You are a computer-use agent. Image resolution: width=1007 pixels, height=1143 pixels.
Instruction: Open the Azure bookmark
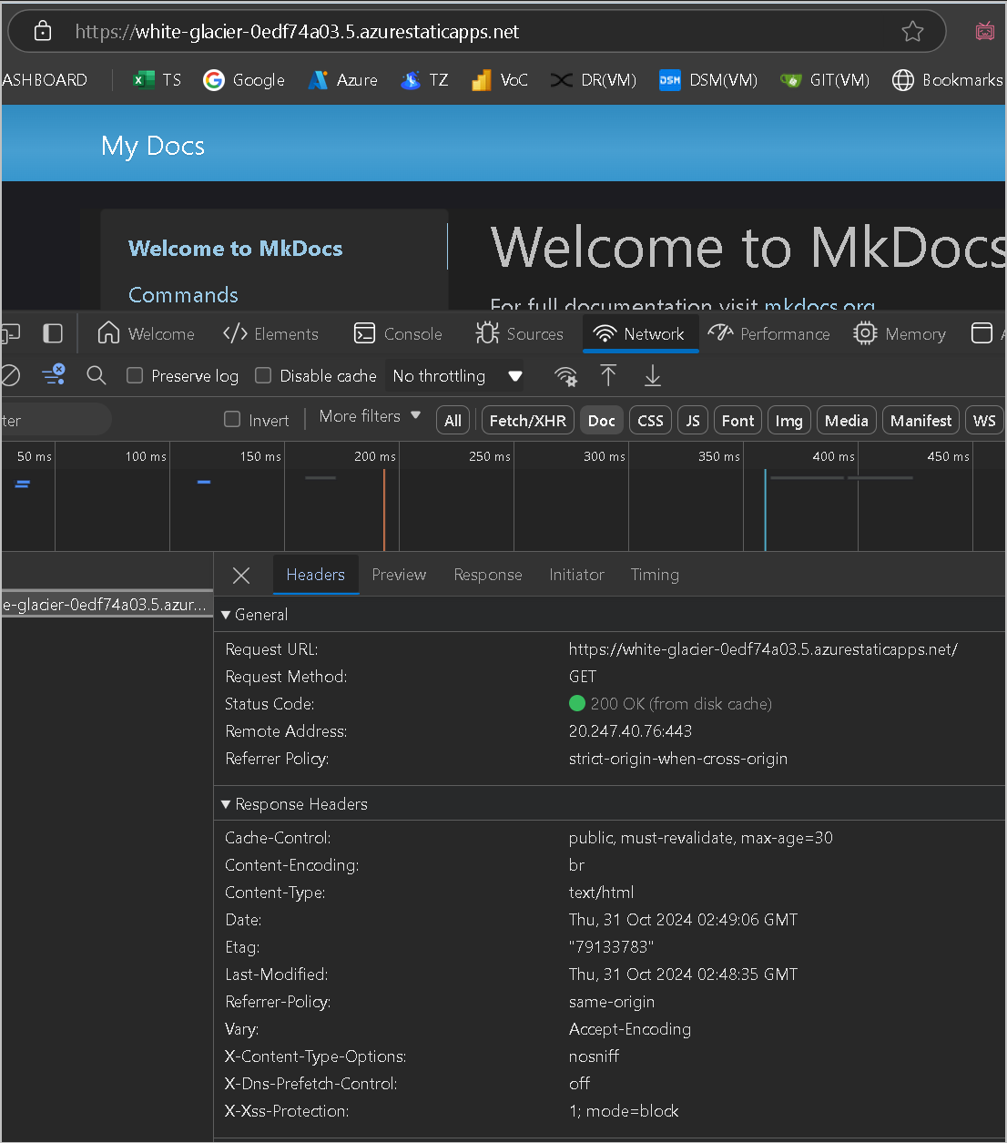coord(342,80)
